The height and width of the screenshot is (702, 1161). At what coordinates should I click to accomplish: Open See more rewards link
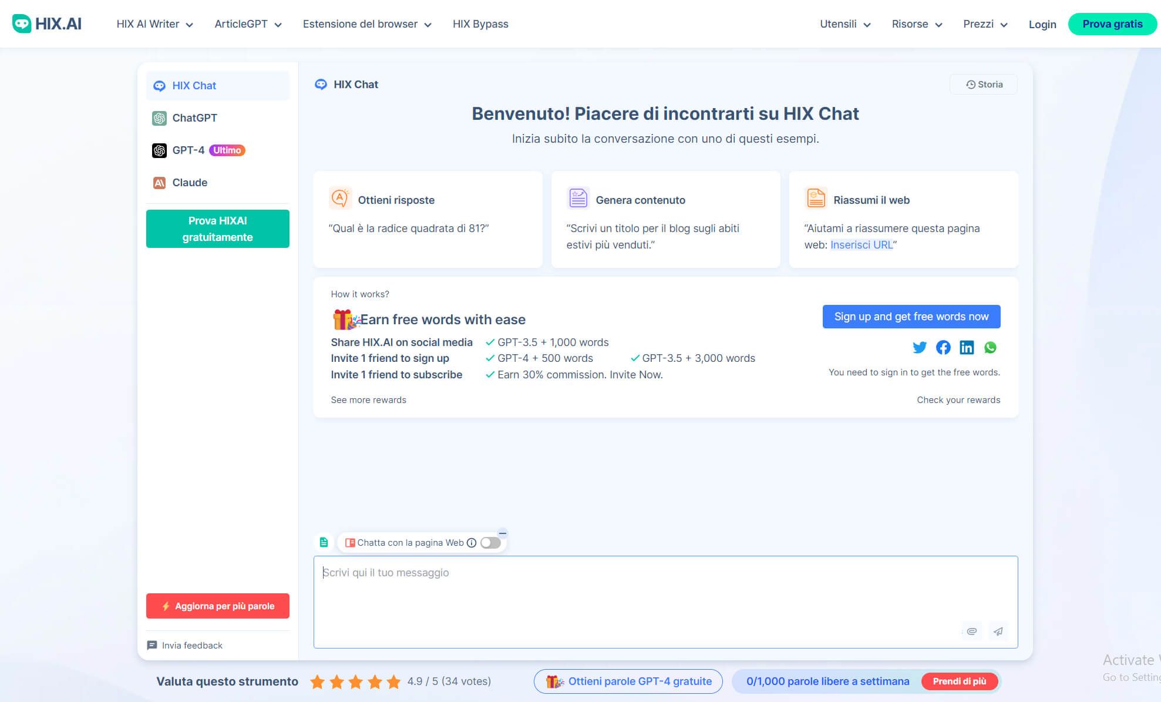pyautogui.click(x=368, y=400)
